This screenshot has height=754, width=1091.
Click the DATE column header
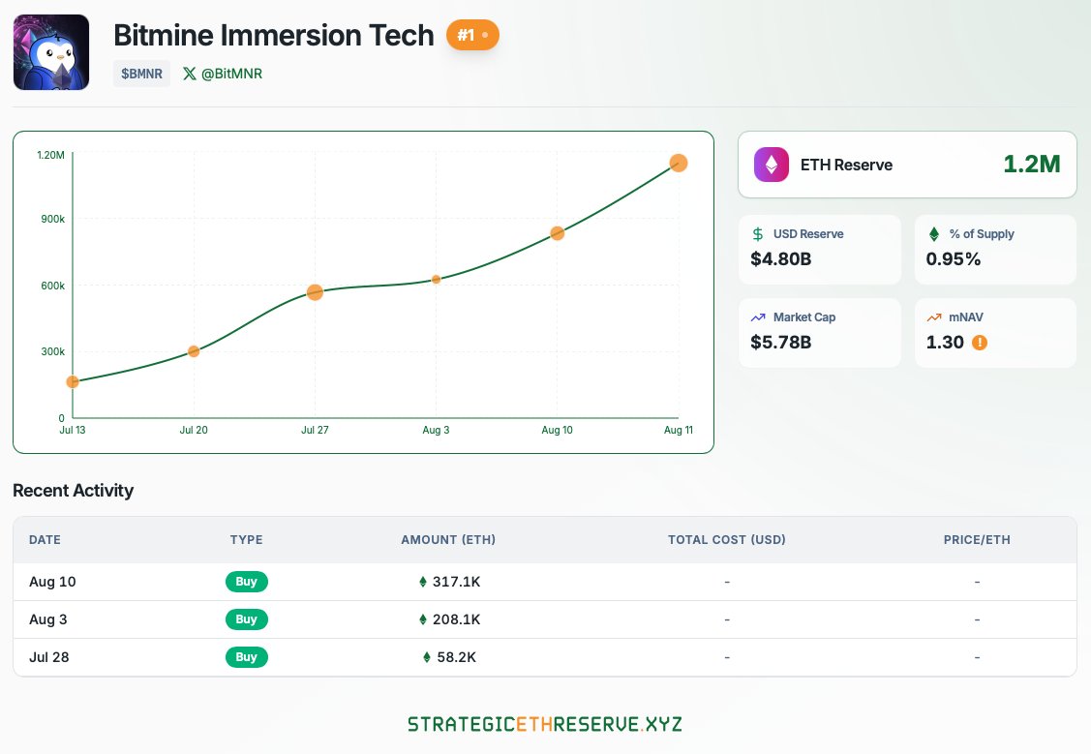click(x=45, y=540)
